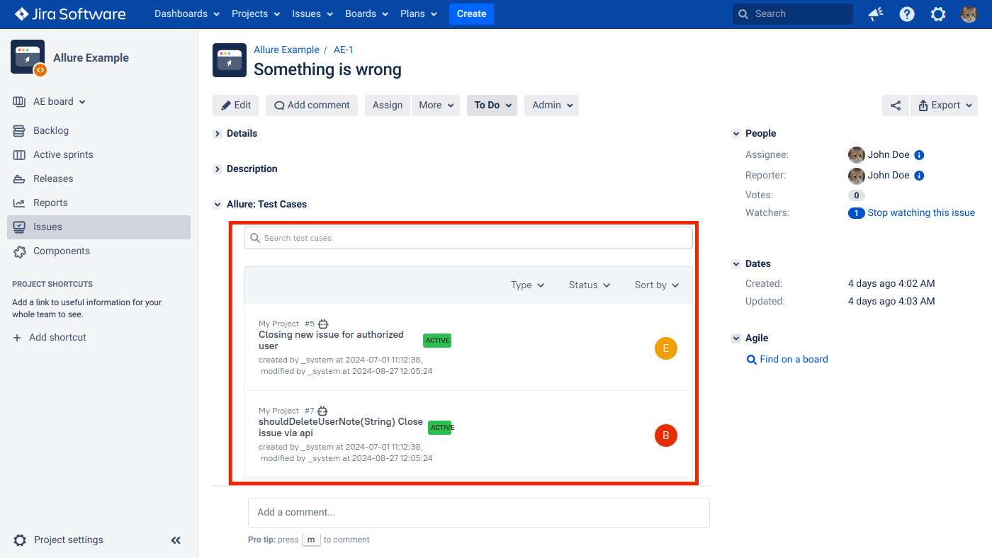The image size is (992, 558).
Task: Focus the top Search field
Action: point(793,14)
